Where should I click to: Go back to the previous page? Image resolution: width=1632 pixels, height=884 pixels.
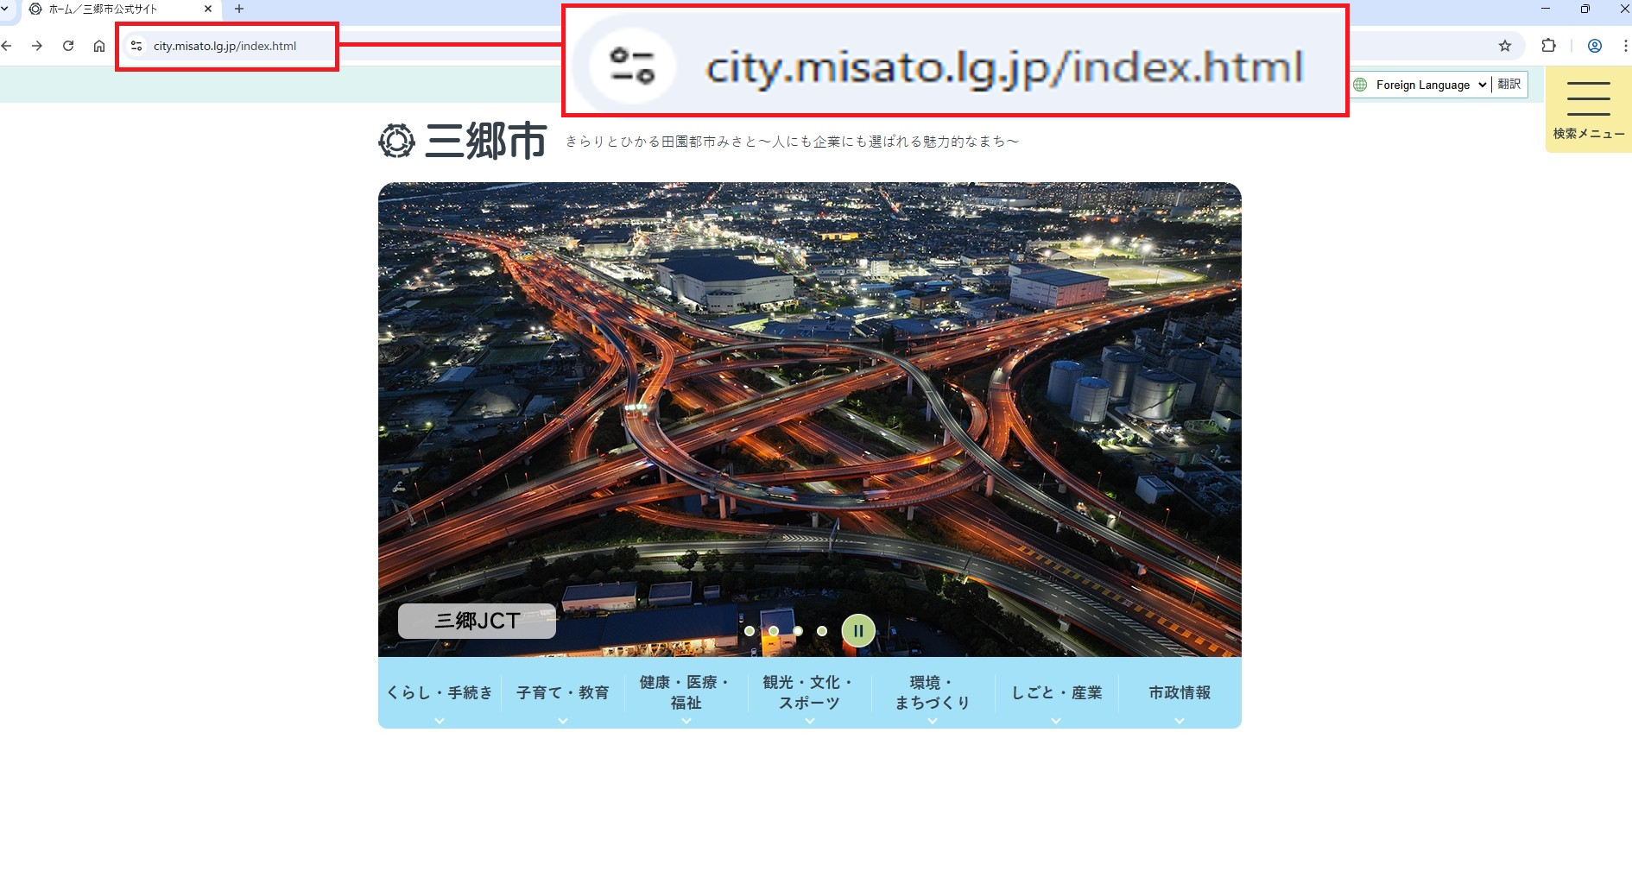click(7, 46)
